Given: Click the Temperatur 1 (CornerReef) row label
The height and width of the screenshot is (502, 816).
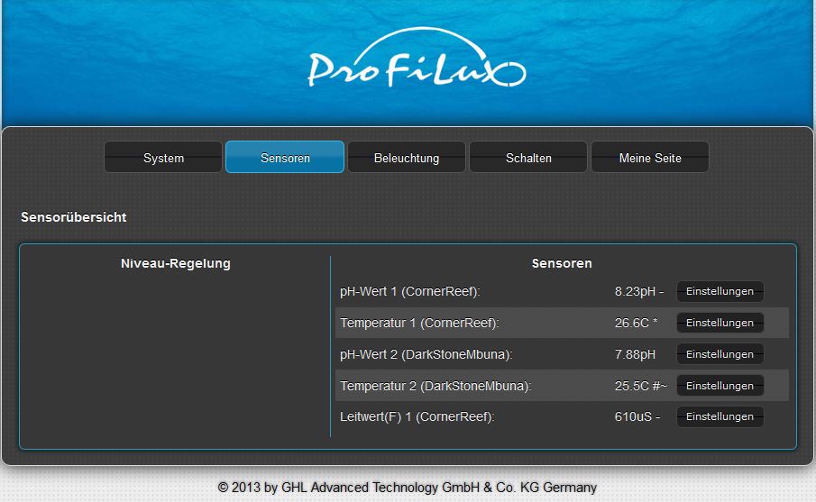Looking at the screenshot, I should [419, 323].
